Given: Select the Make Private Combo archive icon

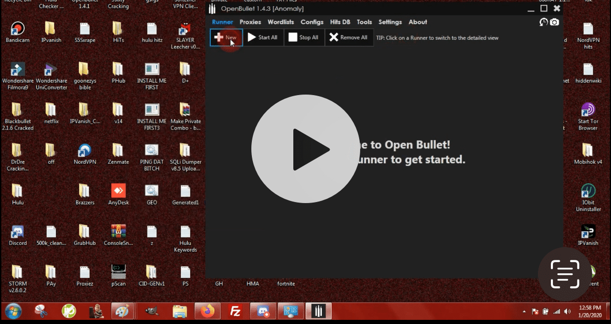Looking at the screenshot, I should coord(186,117).
